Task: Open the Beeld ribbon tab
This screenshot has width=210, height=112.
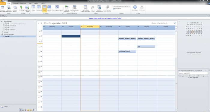Action: click(36, 4)
